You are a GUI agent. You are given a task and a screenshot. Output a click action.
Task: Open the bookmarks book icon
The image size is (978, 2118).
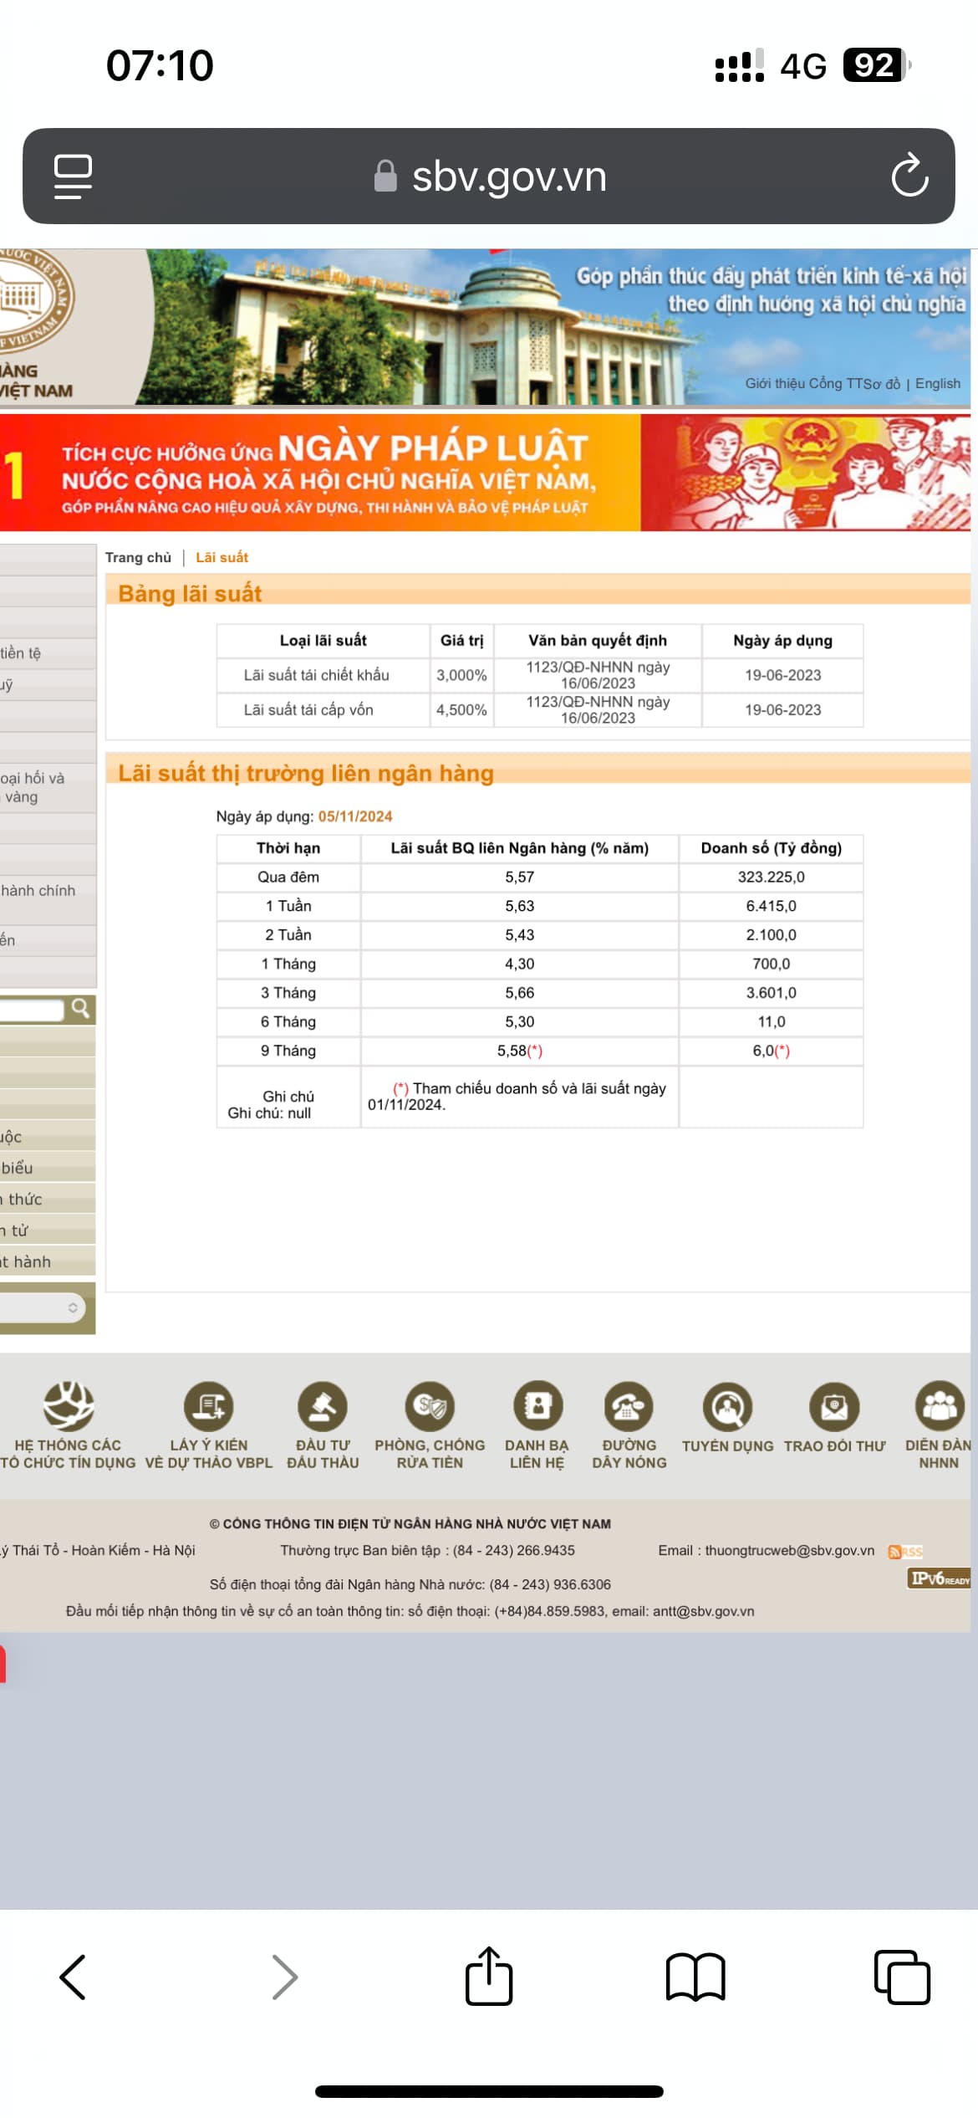click(695, 1977)
